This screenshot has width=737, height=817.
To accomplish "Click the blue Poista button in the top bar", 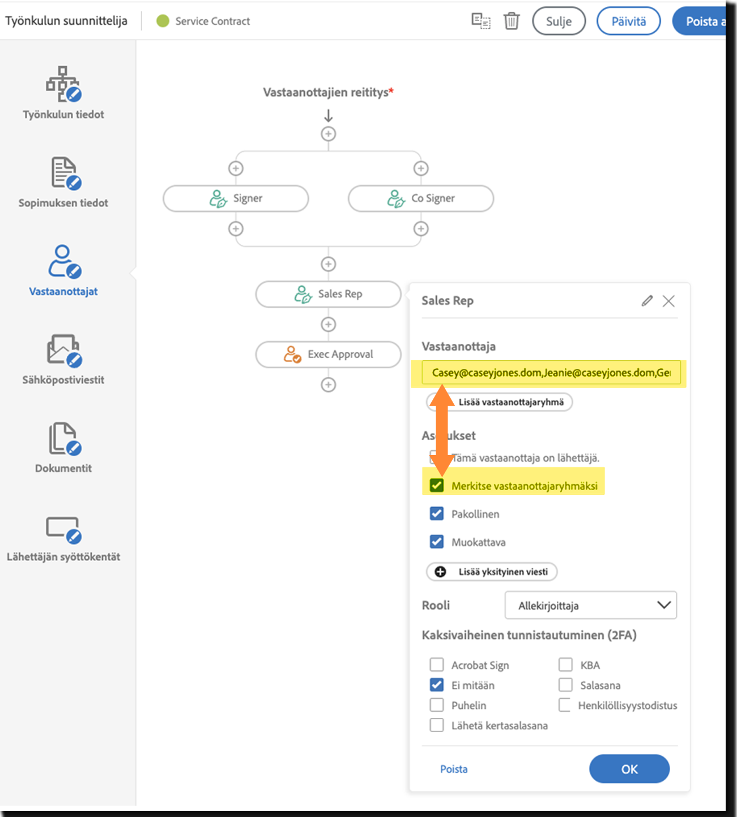I will click(700, 21).
